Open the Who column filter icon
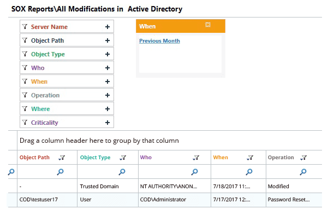This screenshot has height=209, width=334. pyautogui.click(x=196, y=158)
